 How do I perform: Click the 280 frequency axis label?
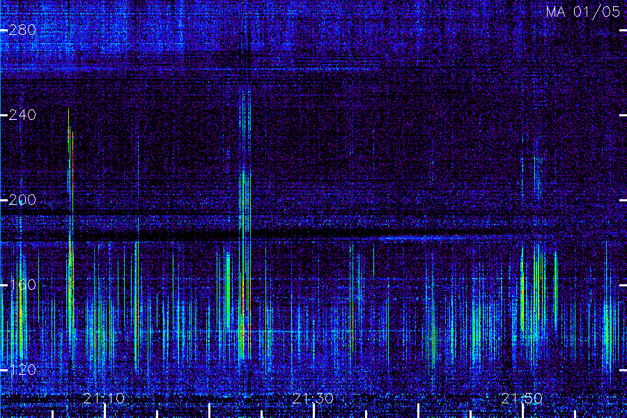tap(22, 30)
